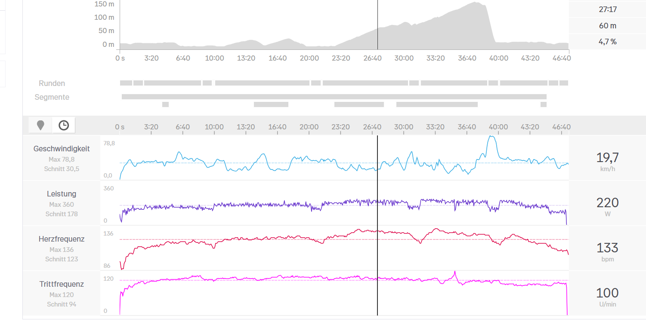Select the lap bar from 21:30 to 30:30

coord(365,83)
